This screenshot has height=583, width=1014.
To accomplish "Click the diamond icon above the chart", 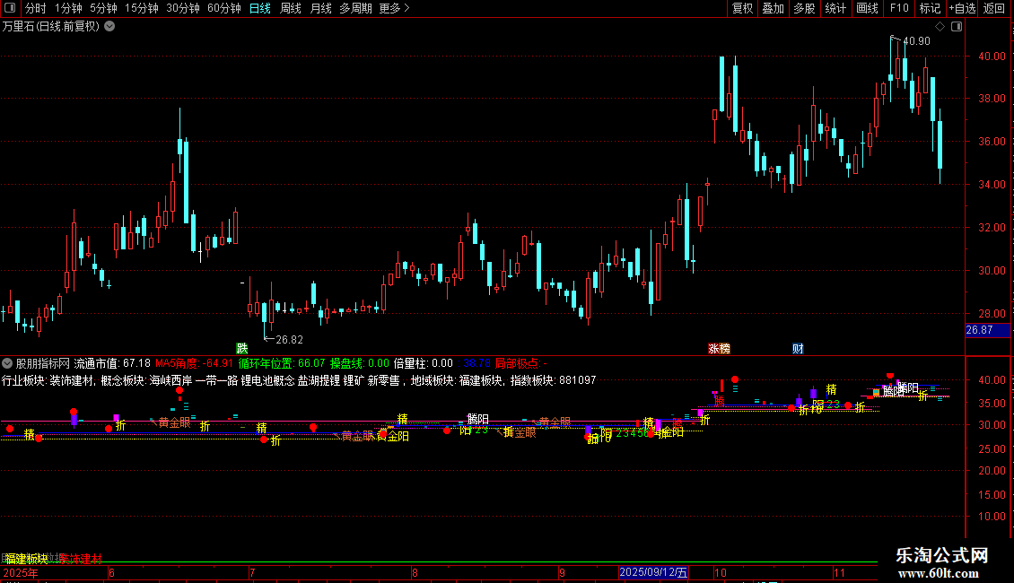I will pyautogui.click(x=940, y=27).
